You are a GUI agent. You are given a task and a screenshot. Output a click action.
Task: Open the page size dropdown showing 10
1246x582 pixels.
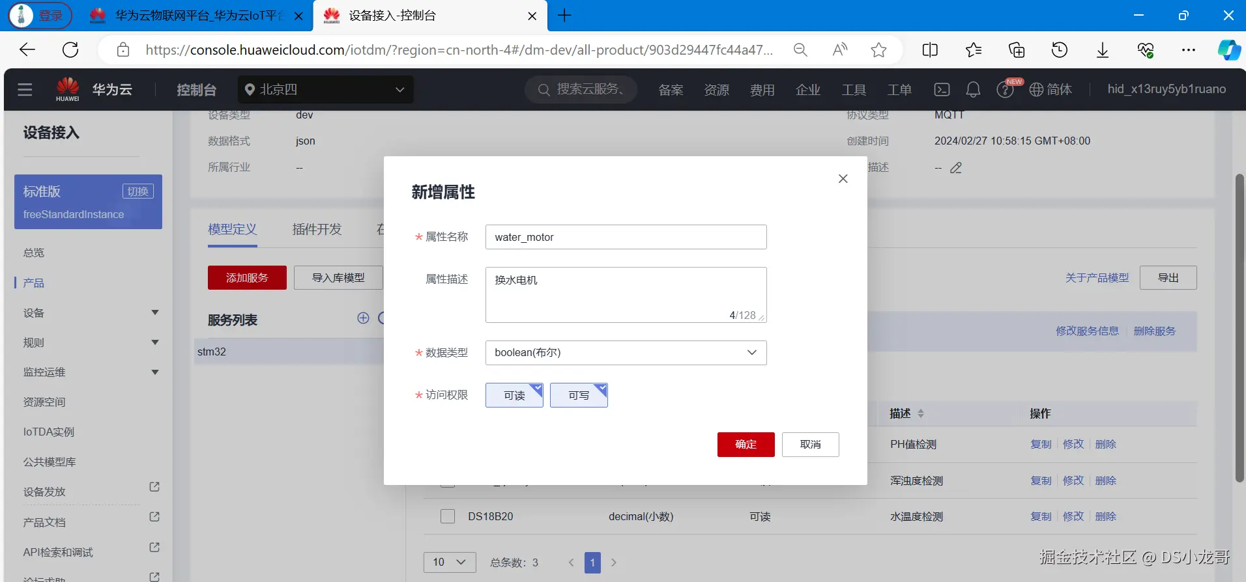[x=450, y=562]
